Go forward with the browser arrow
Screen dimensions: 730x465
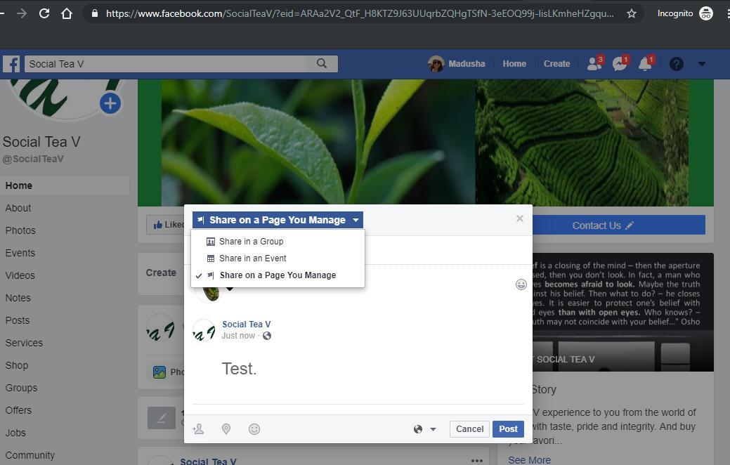[x=21, y=13]
